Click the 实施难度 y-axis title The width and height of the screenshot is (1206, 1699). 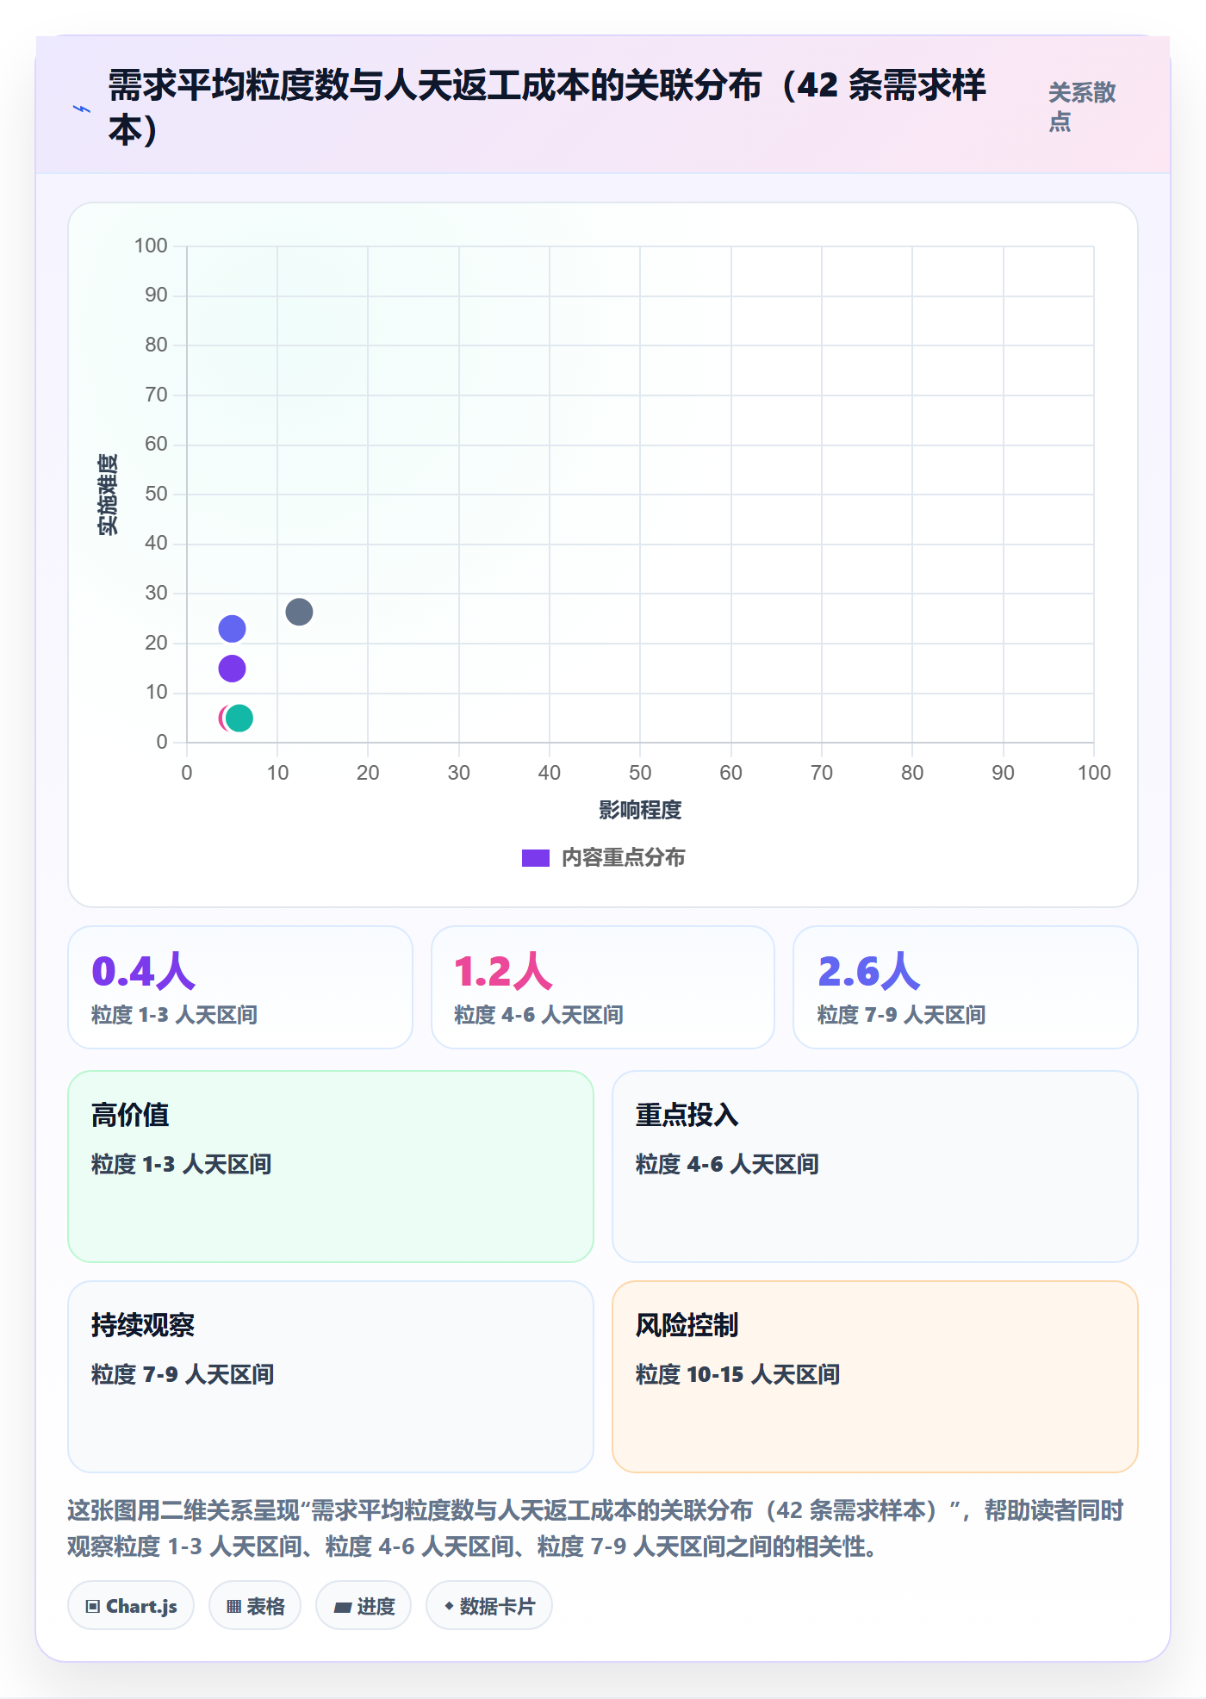108,495
